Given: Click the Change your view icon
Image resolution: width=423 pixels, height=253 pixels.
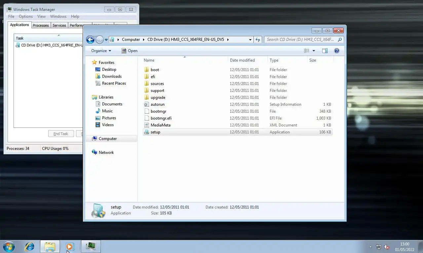Looking at the screenshot, I should pyautogui.click(x=307, y=51).
